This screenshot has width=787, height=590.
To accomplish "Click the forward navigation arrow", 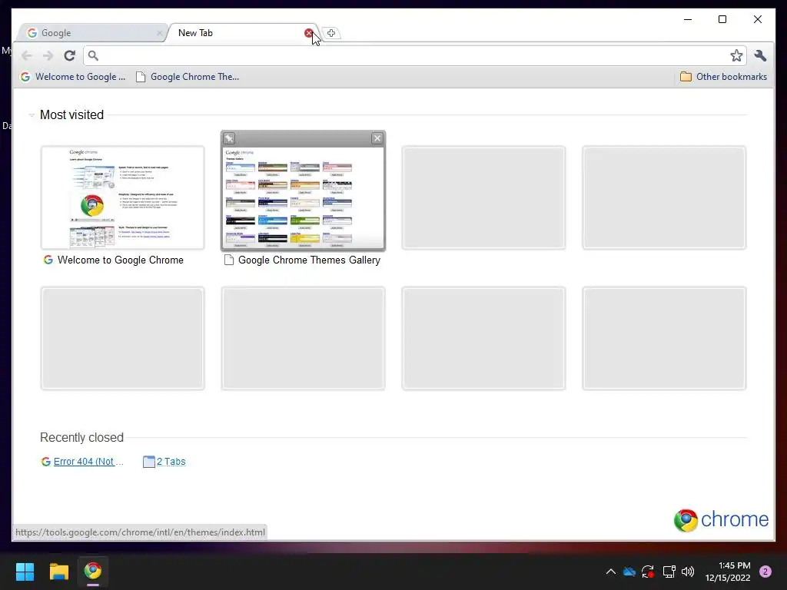I will [x=48, y=55].
